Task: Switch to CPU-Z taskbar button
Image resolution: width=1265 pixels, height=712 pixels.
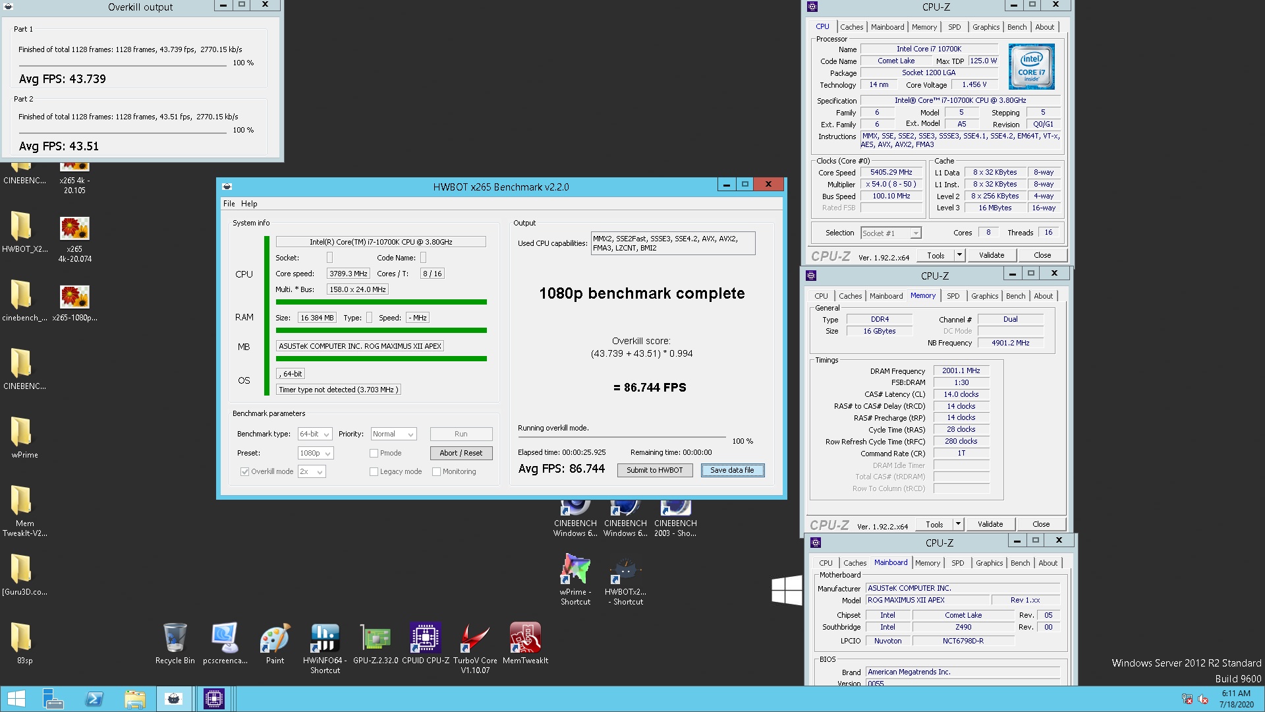Action: coord(214,699)
